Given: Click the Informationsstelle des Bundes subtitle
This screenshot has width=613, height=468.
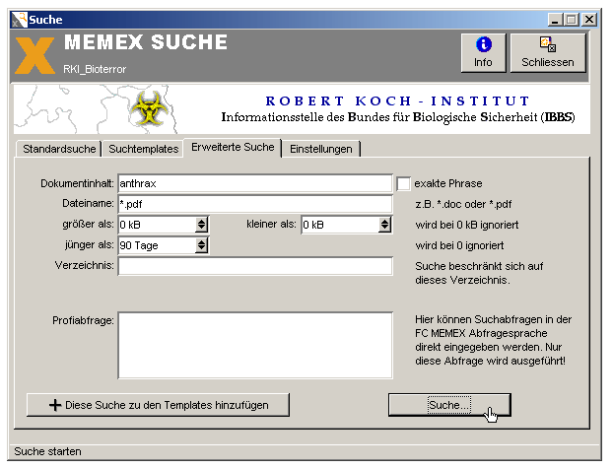Looking at the screenshot, I should pyautogui.click(x=398, y=117).
